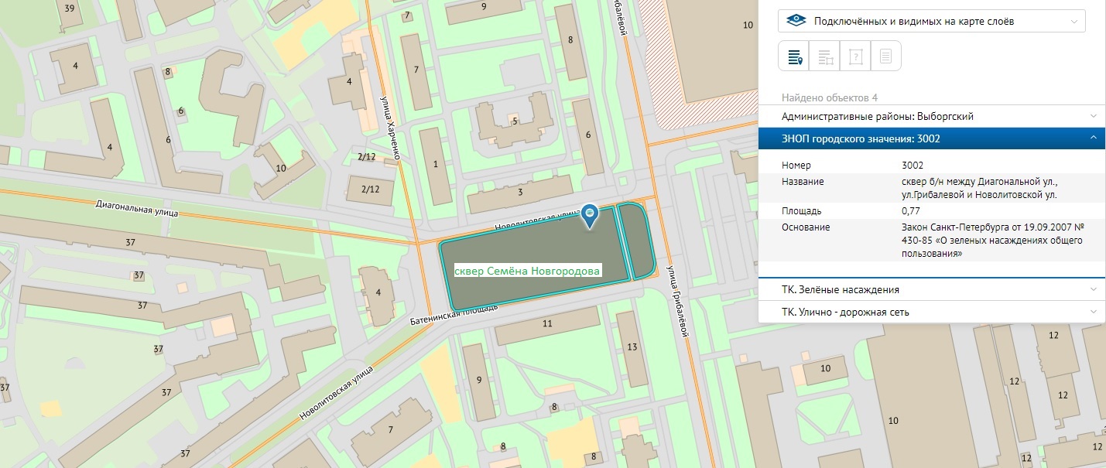Click the сквер Семёна Новгородова label

point(527,272)
